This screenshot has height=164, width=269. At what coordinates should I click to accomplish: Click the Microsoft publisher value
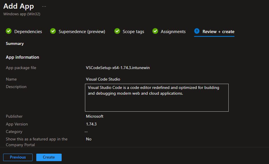point(94,116)
